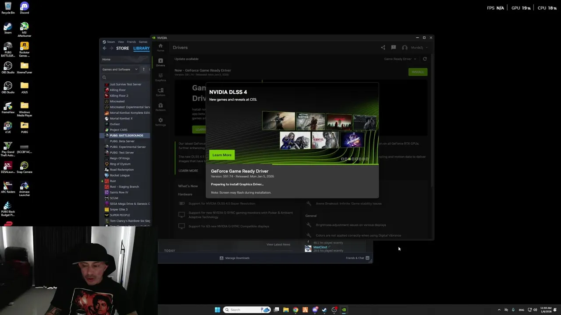Refresh the driver list icon
Image resolution: width=561 pixels, height=315 pixels.
coord(425,59)
